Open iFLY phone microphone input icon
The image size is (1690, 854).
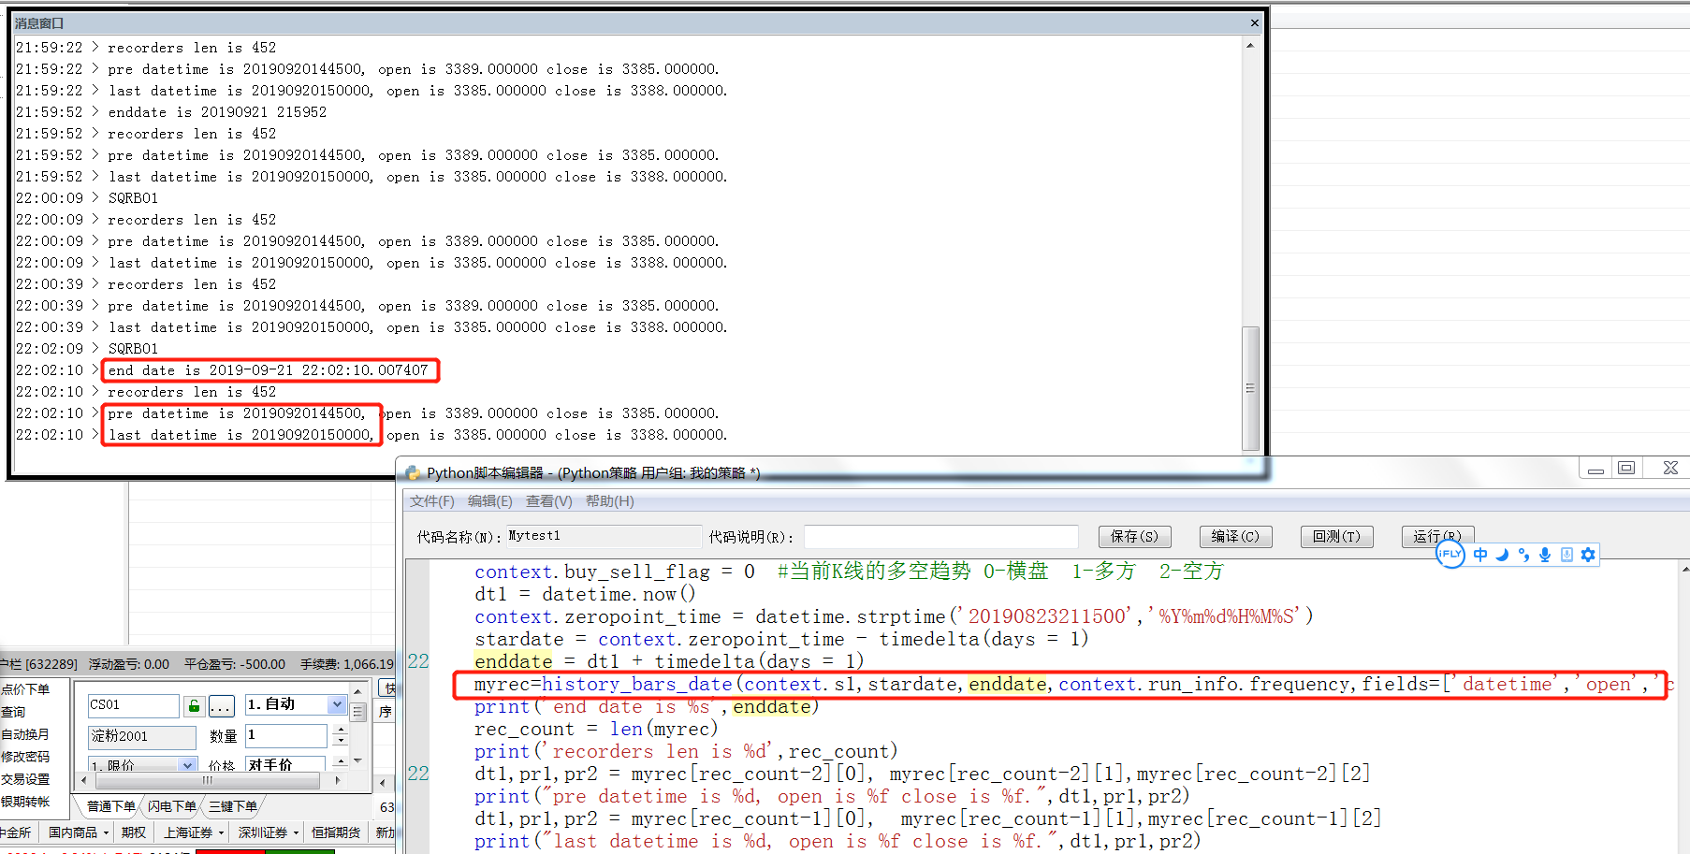1566,555
